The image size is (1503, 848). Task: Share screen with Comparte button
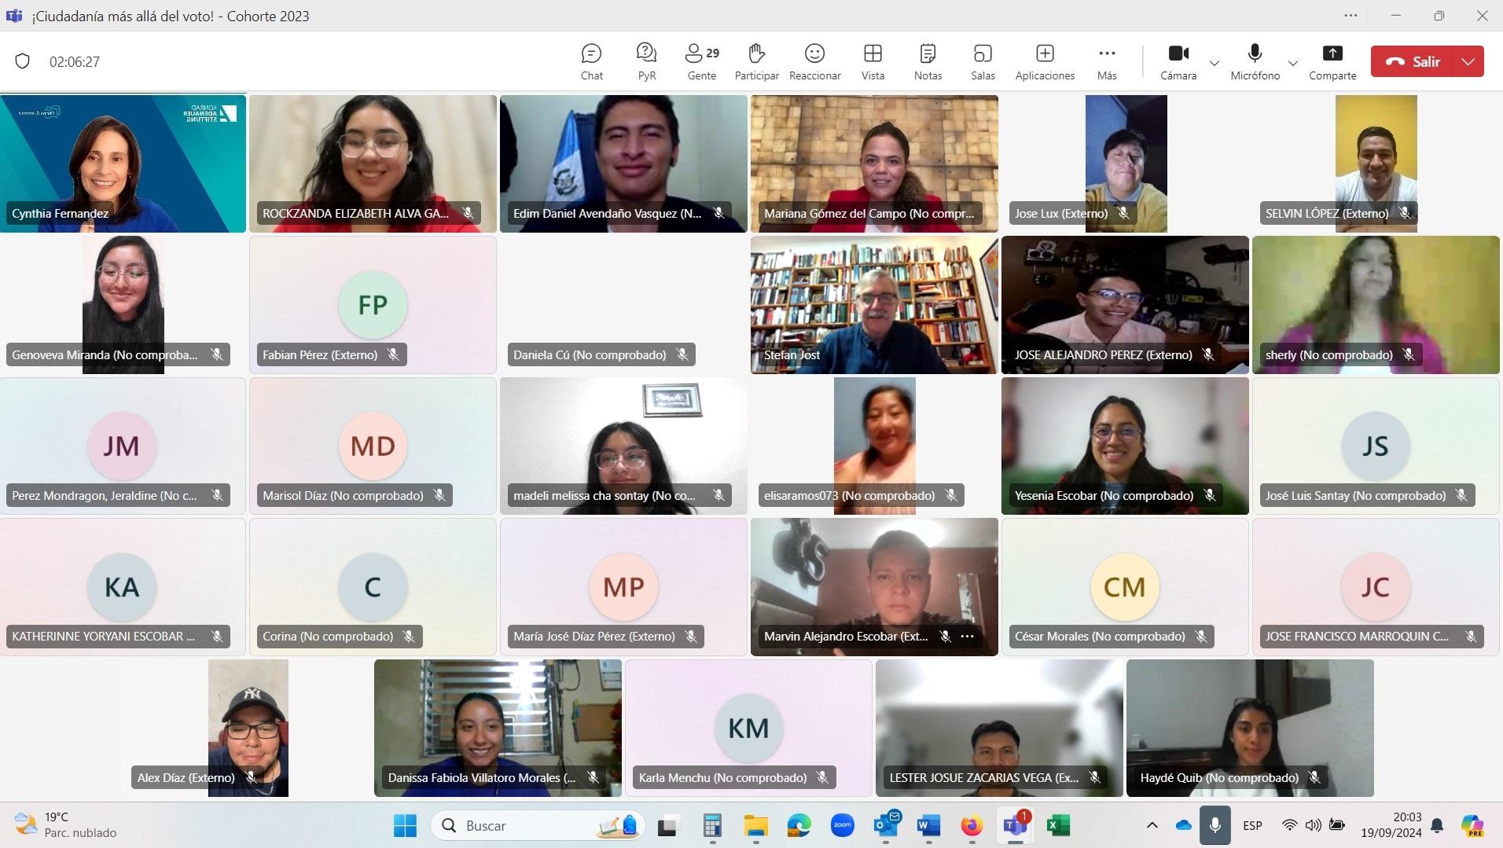1332,61
